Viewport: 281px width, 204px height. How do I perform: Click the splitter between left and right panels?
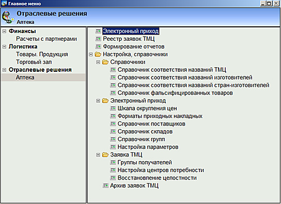(87, 115)
